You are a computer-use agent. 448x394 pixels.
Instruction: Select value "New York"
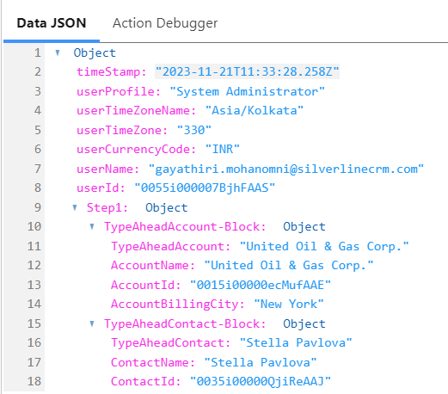click(289, 304)
